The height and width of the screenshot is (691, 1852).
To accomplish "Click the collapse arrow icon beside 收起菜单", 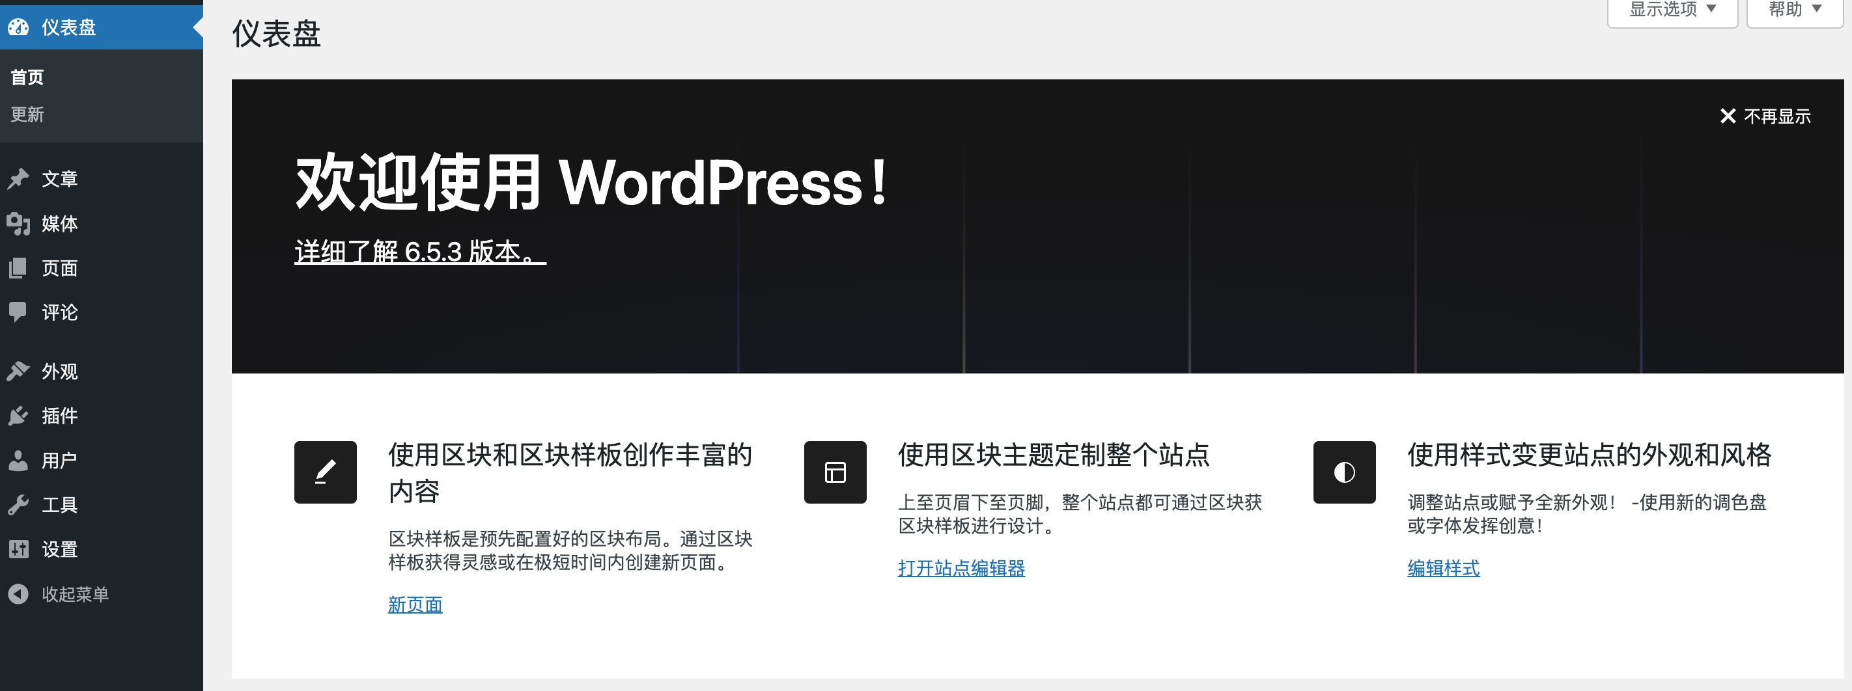I will pos(18,594).
